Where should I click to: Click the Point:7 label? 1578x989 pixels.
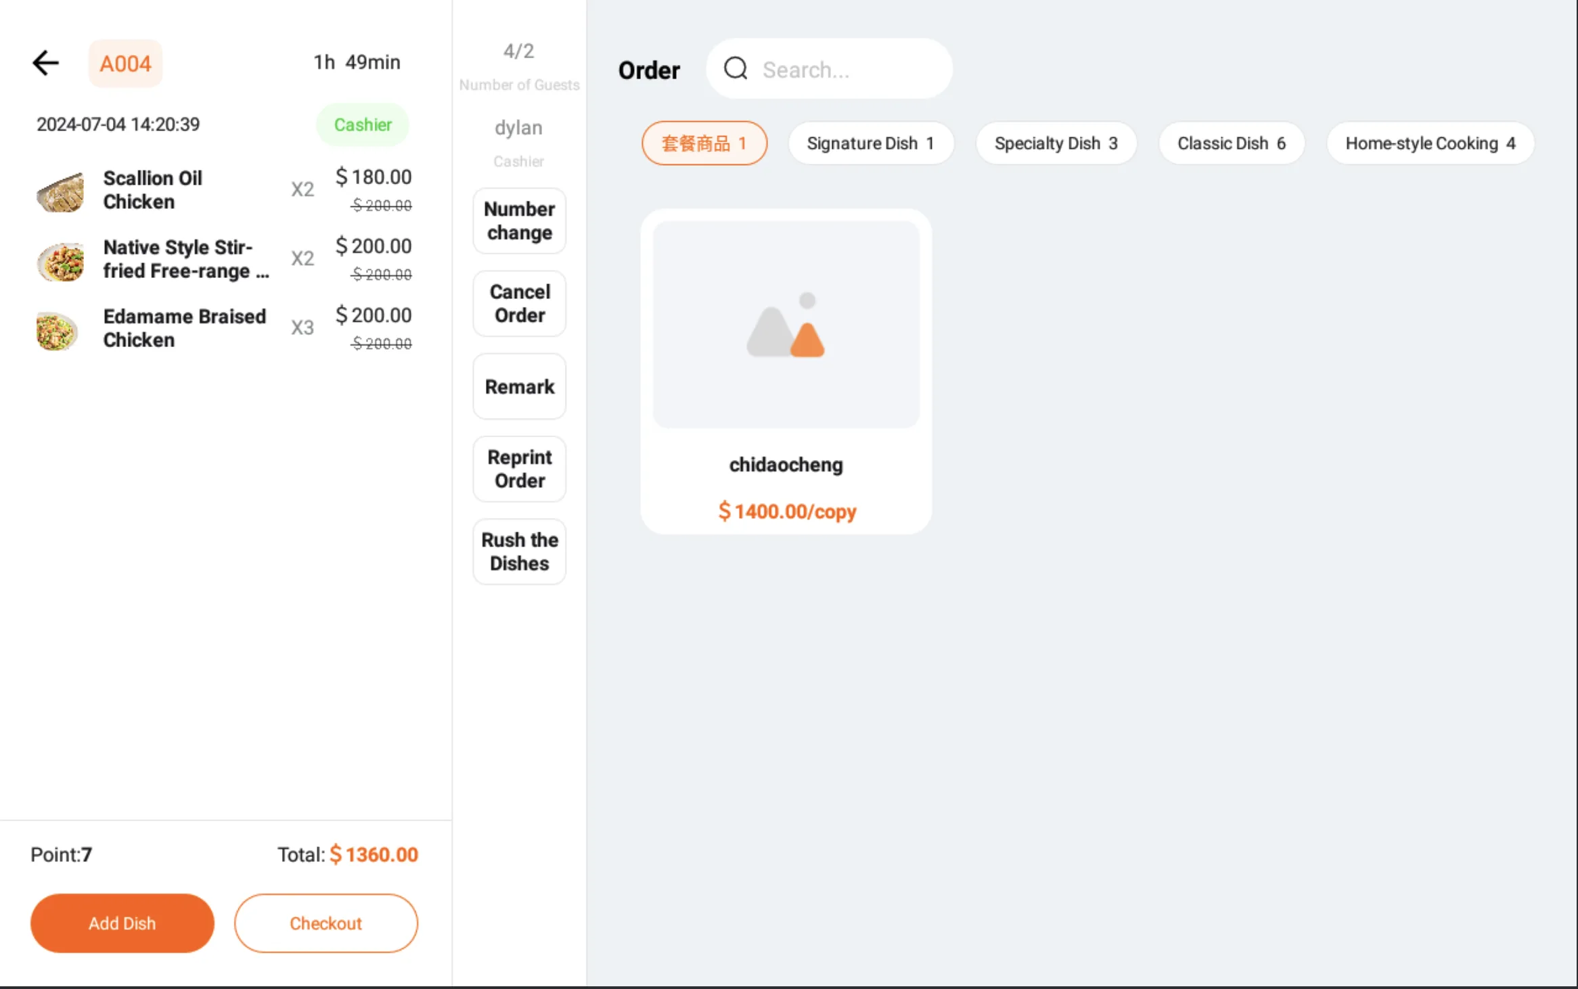coord(61,855)
